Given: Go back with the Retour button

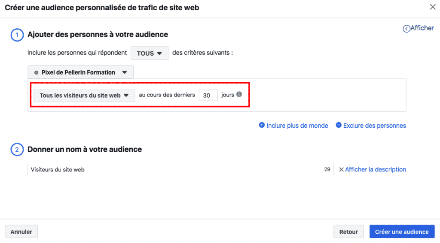Looking at the screenshot, I should point(348,232).
